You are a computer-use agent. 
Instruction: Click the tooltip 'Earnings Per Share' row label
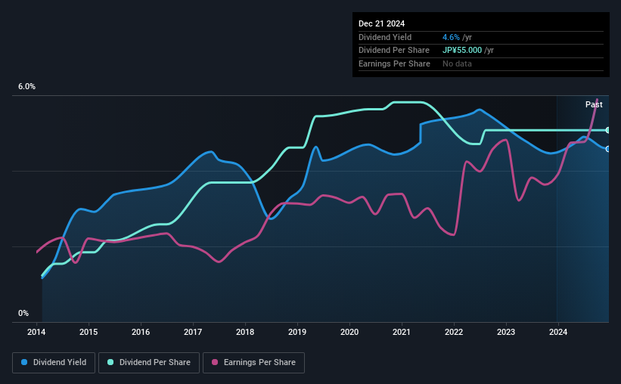click(x=394, y=63)
